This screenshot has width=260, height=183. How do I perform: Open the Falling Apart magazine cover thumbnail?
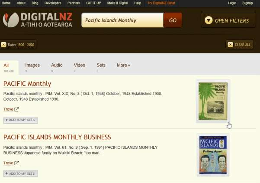click(x=213, y=155)
